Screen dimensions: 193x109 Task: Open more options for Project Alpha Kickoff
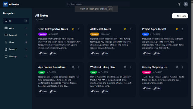tap(183, 29)
